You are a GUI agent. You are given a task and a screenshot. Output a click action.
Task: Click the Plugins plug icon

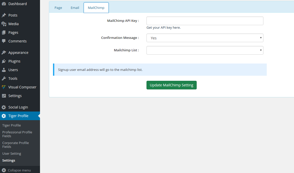[4, 61]
